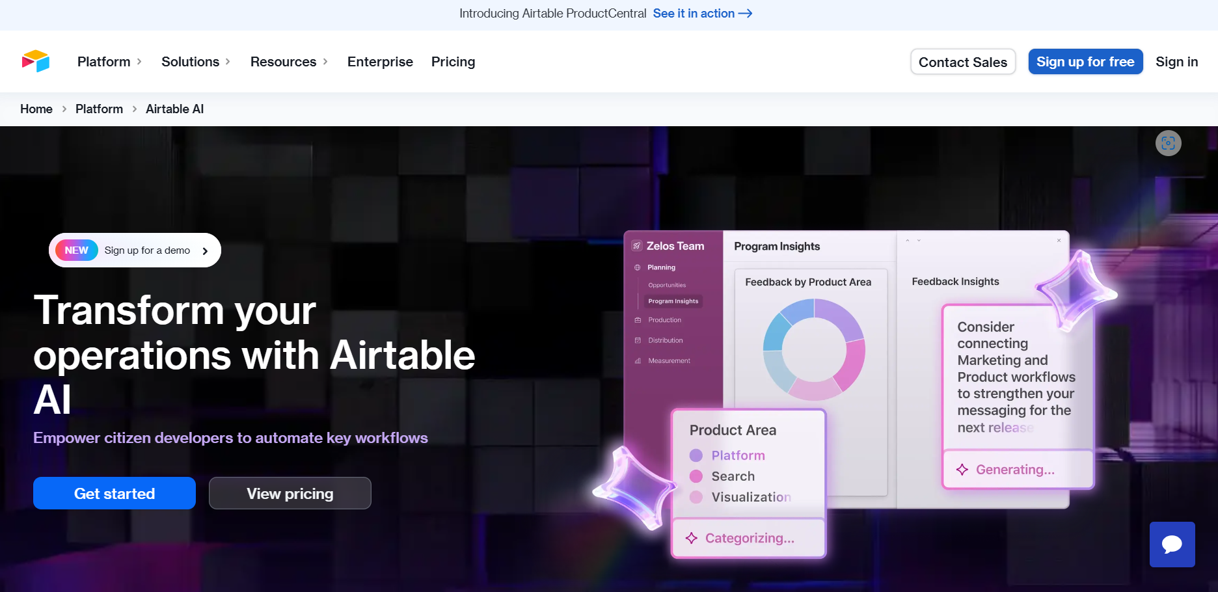Expand the Solutions menu chevron
The height and width of the screenshot is (592, 1218).
pos(228,62)
